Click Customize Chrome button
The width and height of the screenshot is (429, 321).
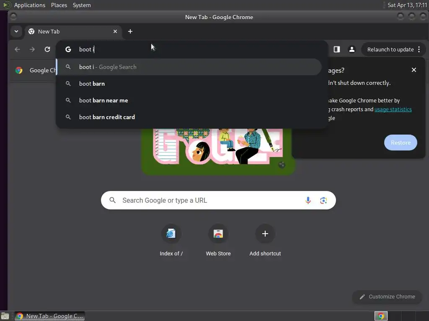pos(387,297)
